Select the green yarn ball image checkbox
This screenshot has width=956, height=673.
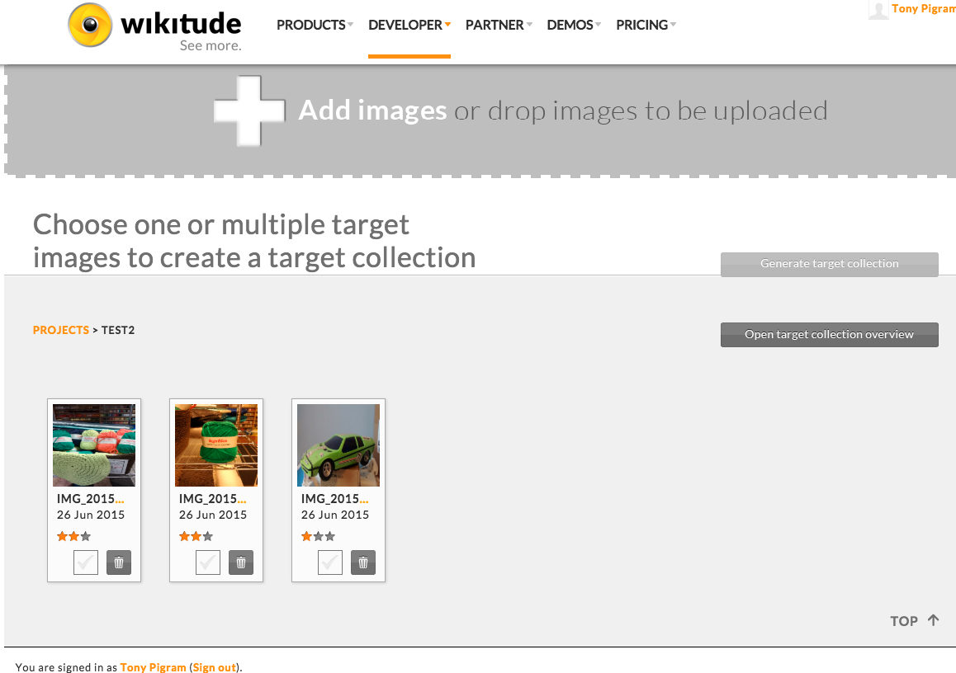(x=208, y=562)
